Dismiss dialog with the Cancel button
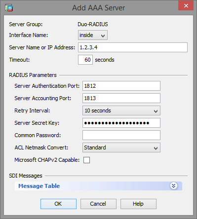 click(x=98, y=204)
